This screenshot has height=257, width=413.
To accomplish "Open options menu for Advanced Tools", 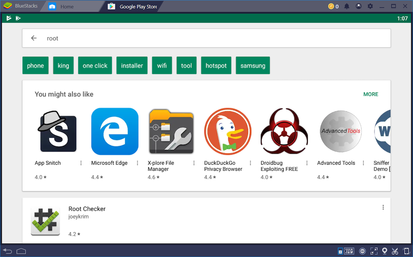I will (x=363, y=163).
